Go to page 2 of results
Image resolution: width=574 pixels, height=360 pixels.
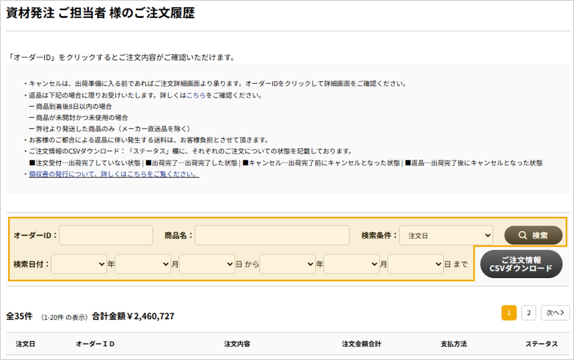pyautogui.click(x=529, y=313)
